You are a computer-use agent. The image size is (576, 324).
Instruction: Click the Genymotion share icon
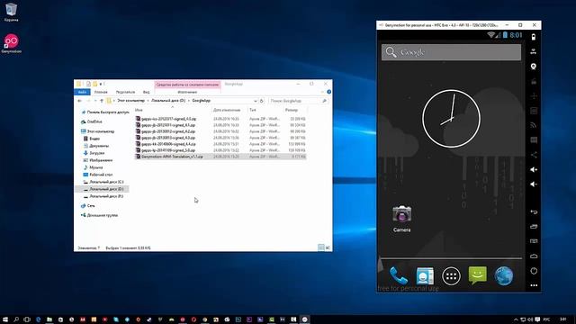pos(534,155)
